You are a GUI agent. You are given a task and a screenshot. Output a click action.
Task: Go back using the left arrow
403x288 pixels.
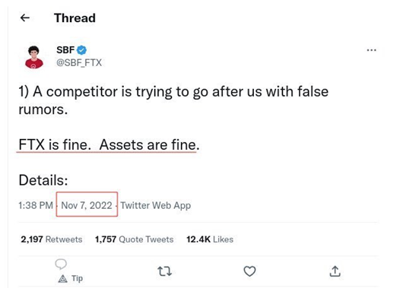pos(25,18)
